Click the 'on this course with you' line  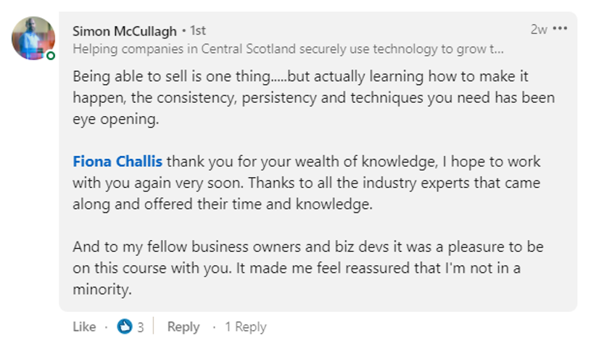coord(296,268)
